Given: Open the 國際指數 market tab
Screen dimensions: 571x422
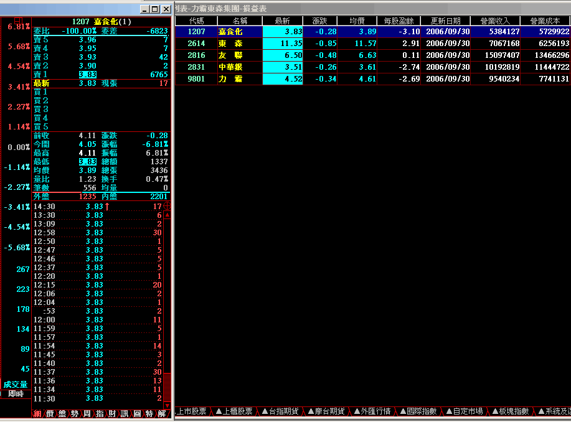Looking at the screenshot, I should coord(418,411).
